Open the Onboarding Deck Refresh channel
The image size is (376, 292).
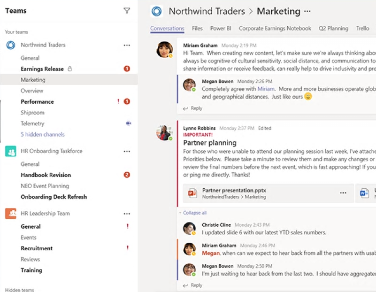(x=54, y=197)
